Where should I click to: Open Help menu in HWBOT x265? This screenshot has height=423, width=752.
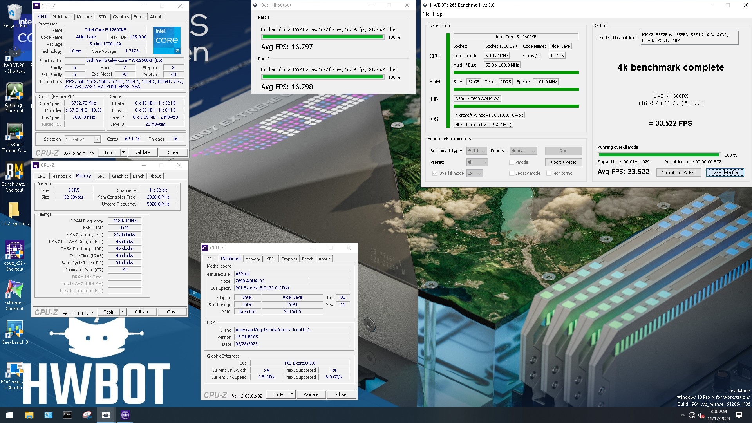(437, 14)
